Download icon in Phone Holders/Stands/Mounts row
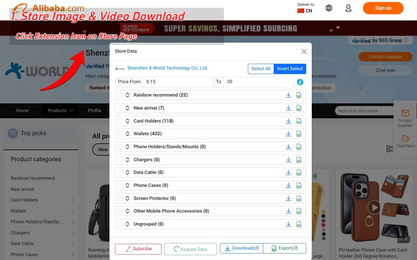Viewport: 417px width, 260px height. pyautogui.click(x=288, y=147)
